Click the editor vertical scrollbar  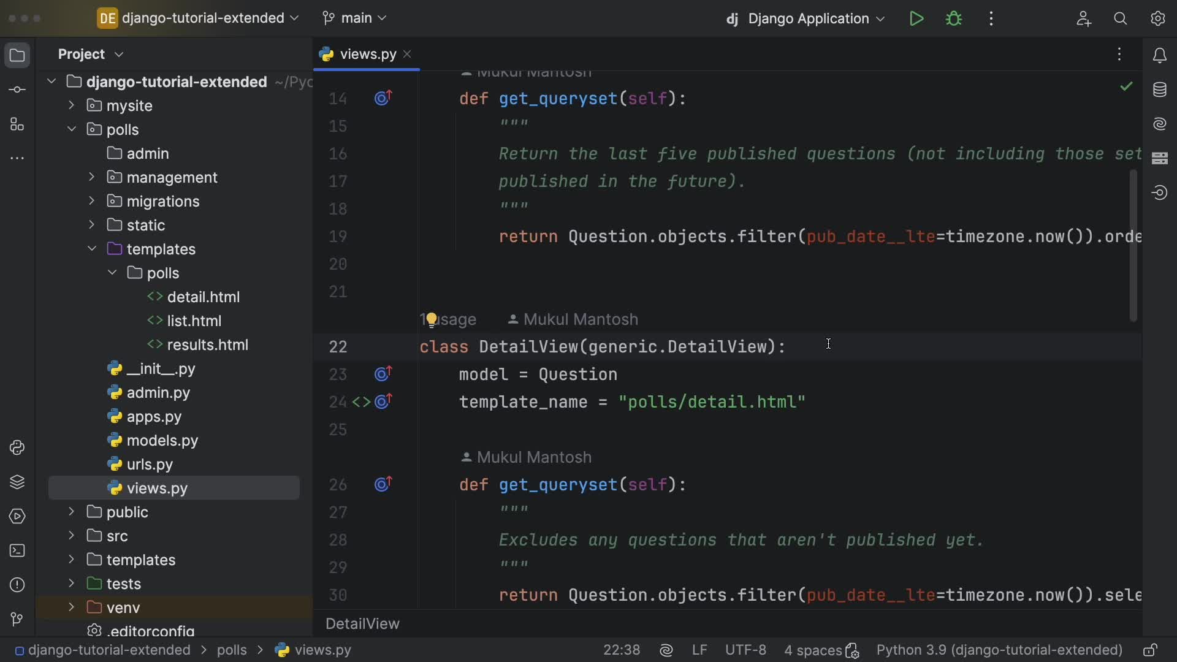coord(1133,245)
